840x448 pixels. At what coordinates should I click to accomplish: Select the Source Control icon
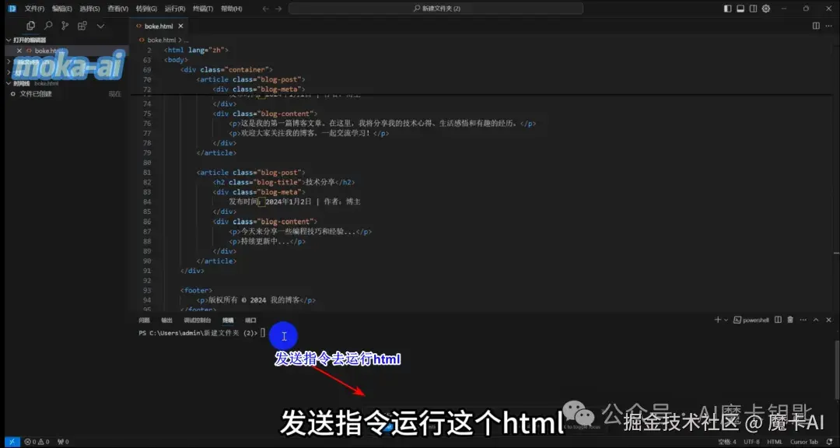pyautogui.click(x=64, y=25)
